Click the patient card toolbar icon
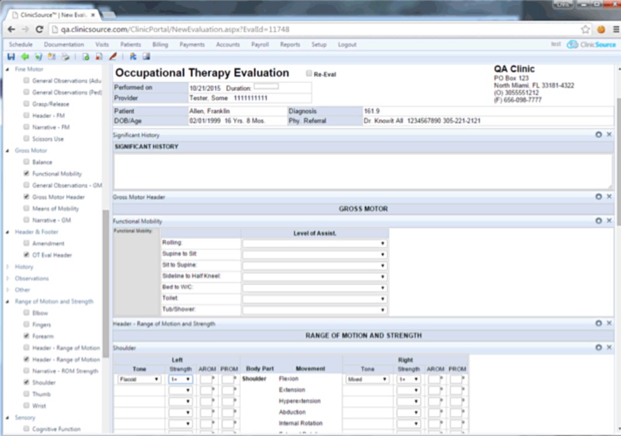This screenshot has width=621, height=436. pyautogui.click(x=52, y=57)
